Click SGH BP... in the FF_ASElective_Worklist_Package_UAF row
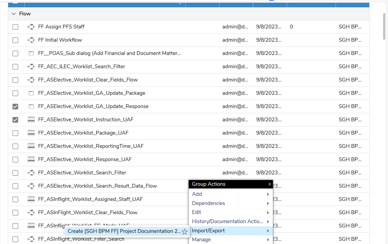The image size is (388, 244). 350,133
